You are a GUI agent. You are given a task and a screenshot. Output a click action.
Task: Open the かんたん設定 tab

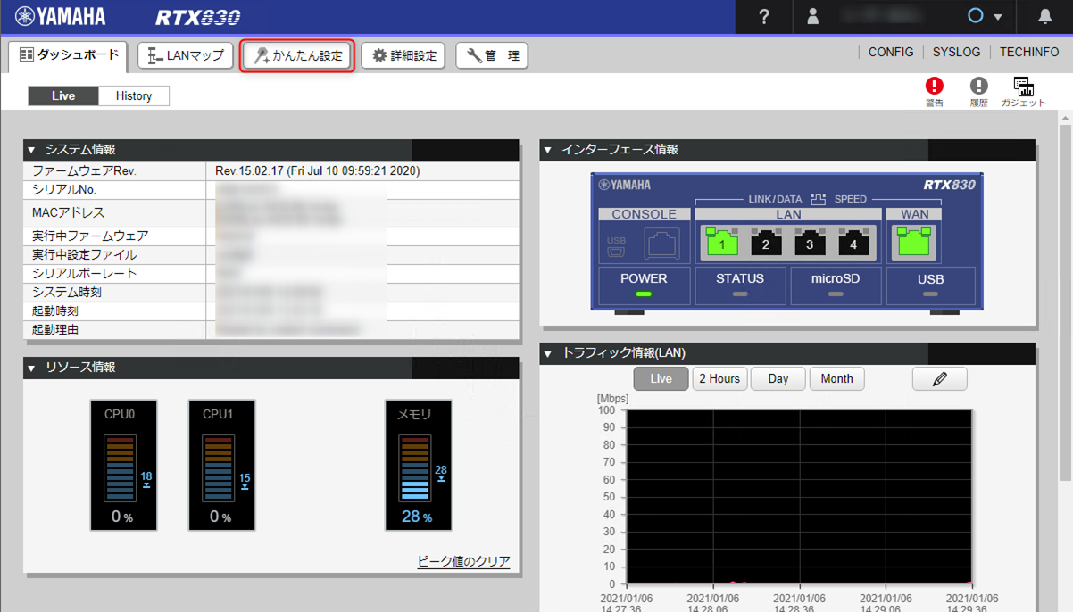coord(298,55)
